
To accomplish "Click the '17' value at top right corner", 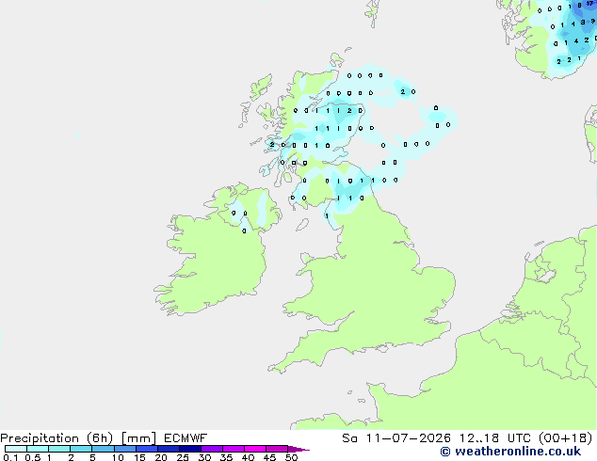I will click(589, 4).
